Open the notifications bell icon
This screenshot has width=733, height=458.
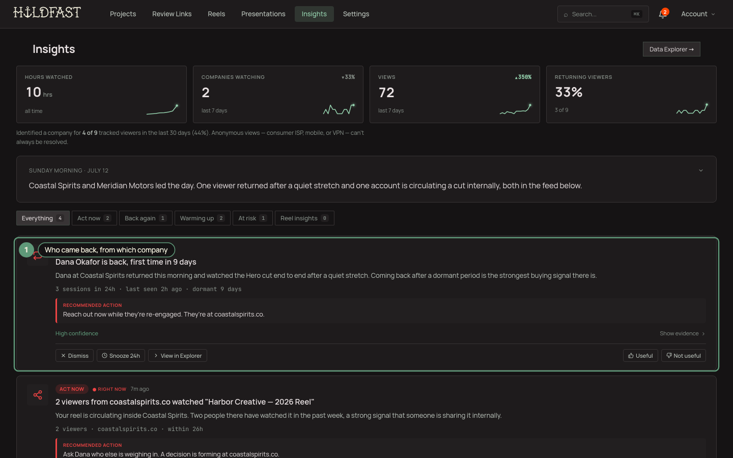point(662,14)
